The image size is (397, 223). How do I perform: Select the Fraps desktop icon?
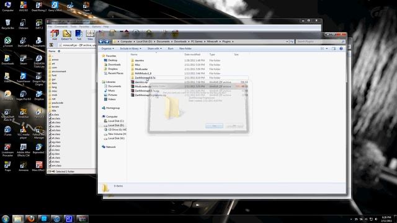coord(7,166)
